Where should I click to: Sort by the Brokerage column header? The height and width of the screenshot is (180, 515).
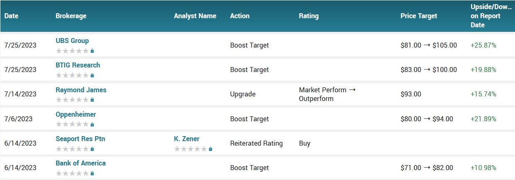pos(71,16)
